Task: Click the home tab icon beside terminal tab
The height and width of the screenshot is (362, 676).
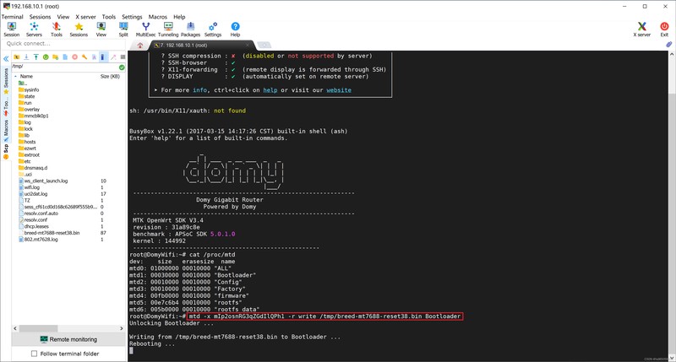Action: click(140, 46)
